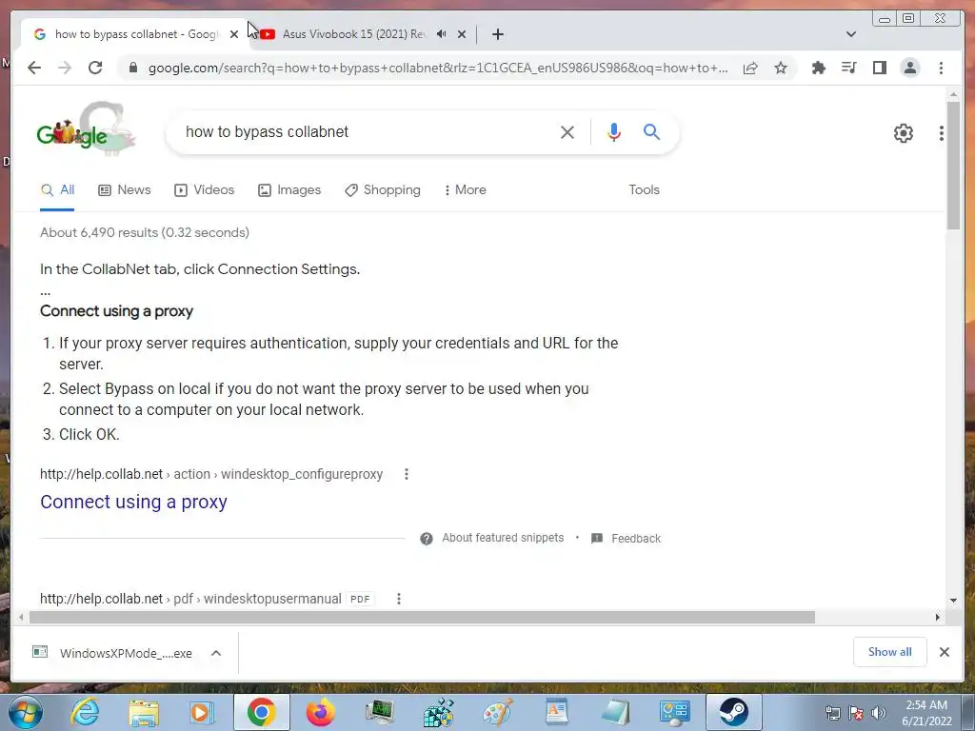This screenshot has height=731, width=975.
Task: Open the Chrome three-dot menu
Action: [x=941, y=68]
